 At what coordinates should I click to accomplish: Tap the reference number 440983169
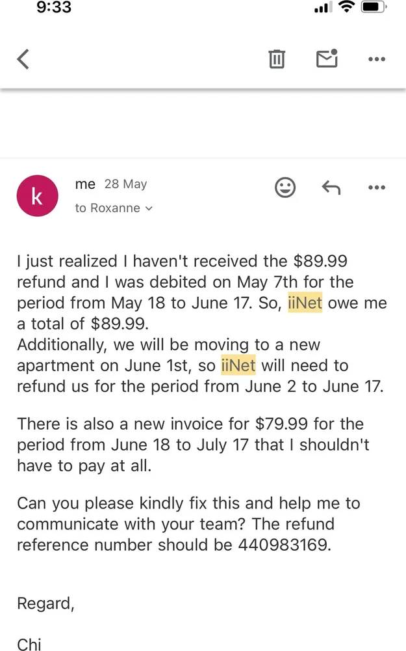click(x=283, y=545)
